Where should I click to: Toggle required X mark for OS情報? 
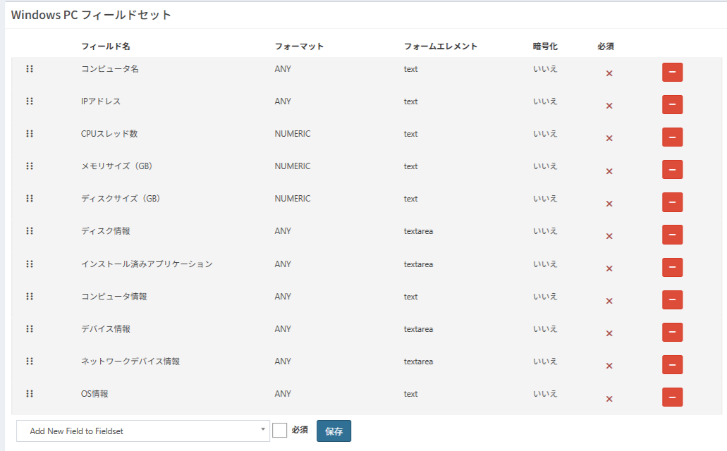pyautogui.click(x=609, y=399)
